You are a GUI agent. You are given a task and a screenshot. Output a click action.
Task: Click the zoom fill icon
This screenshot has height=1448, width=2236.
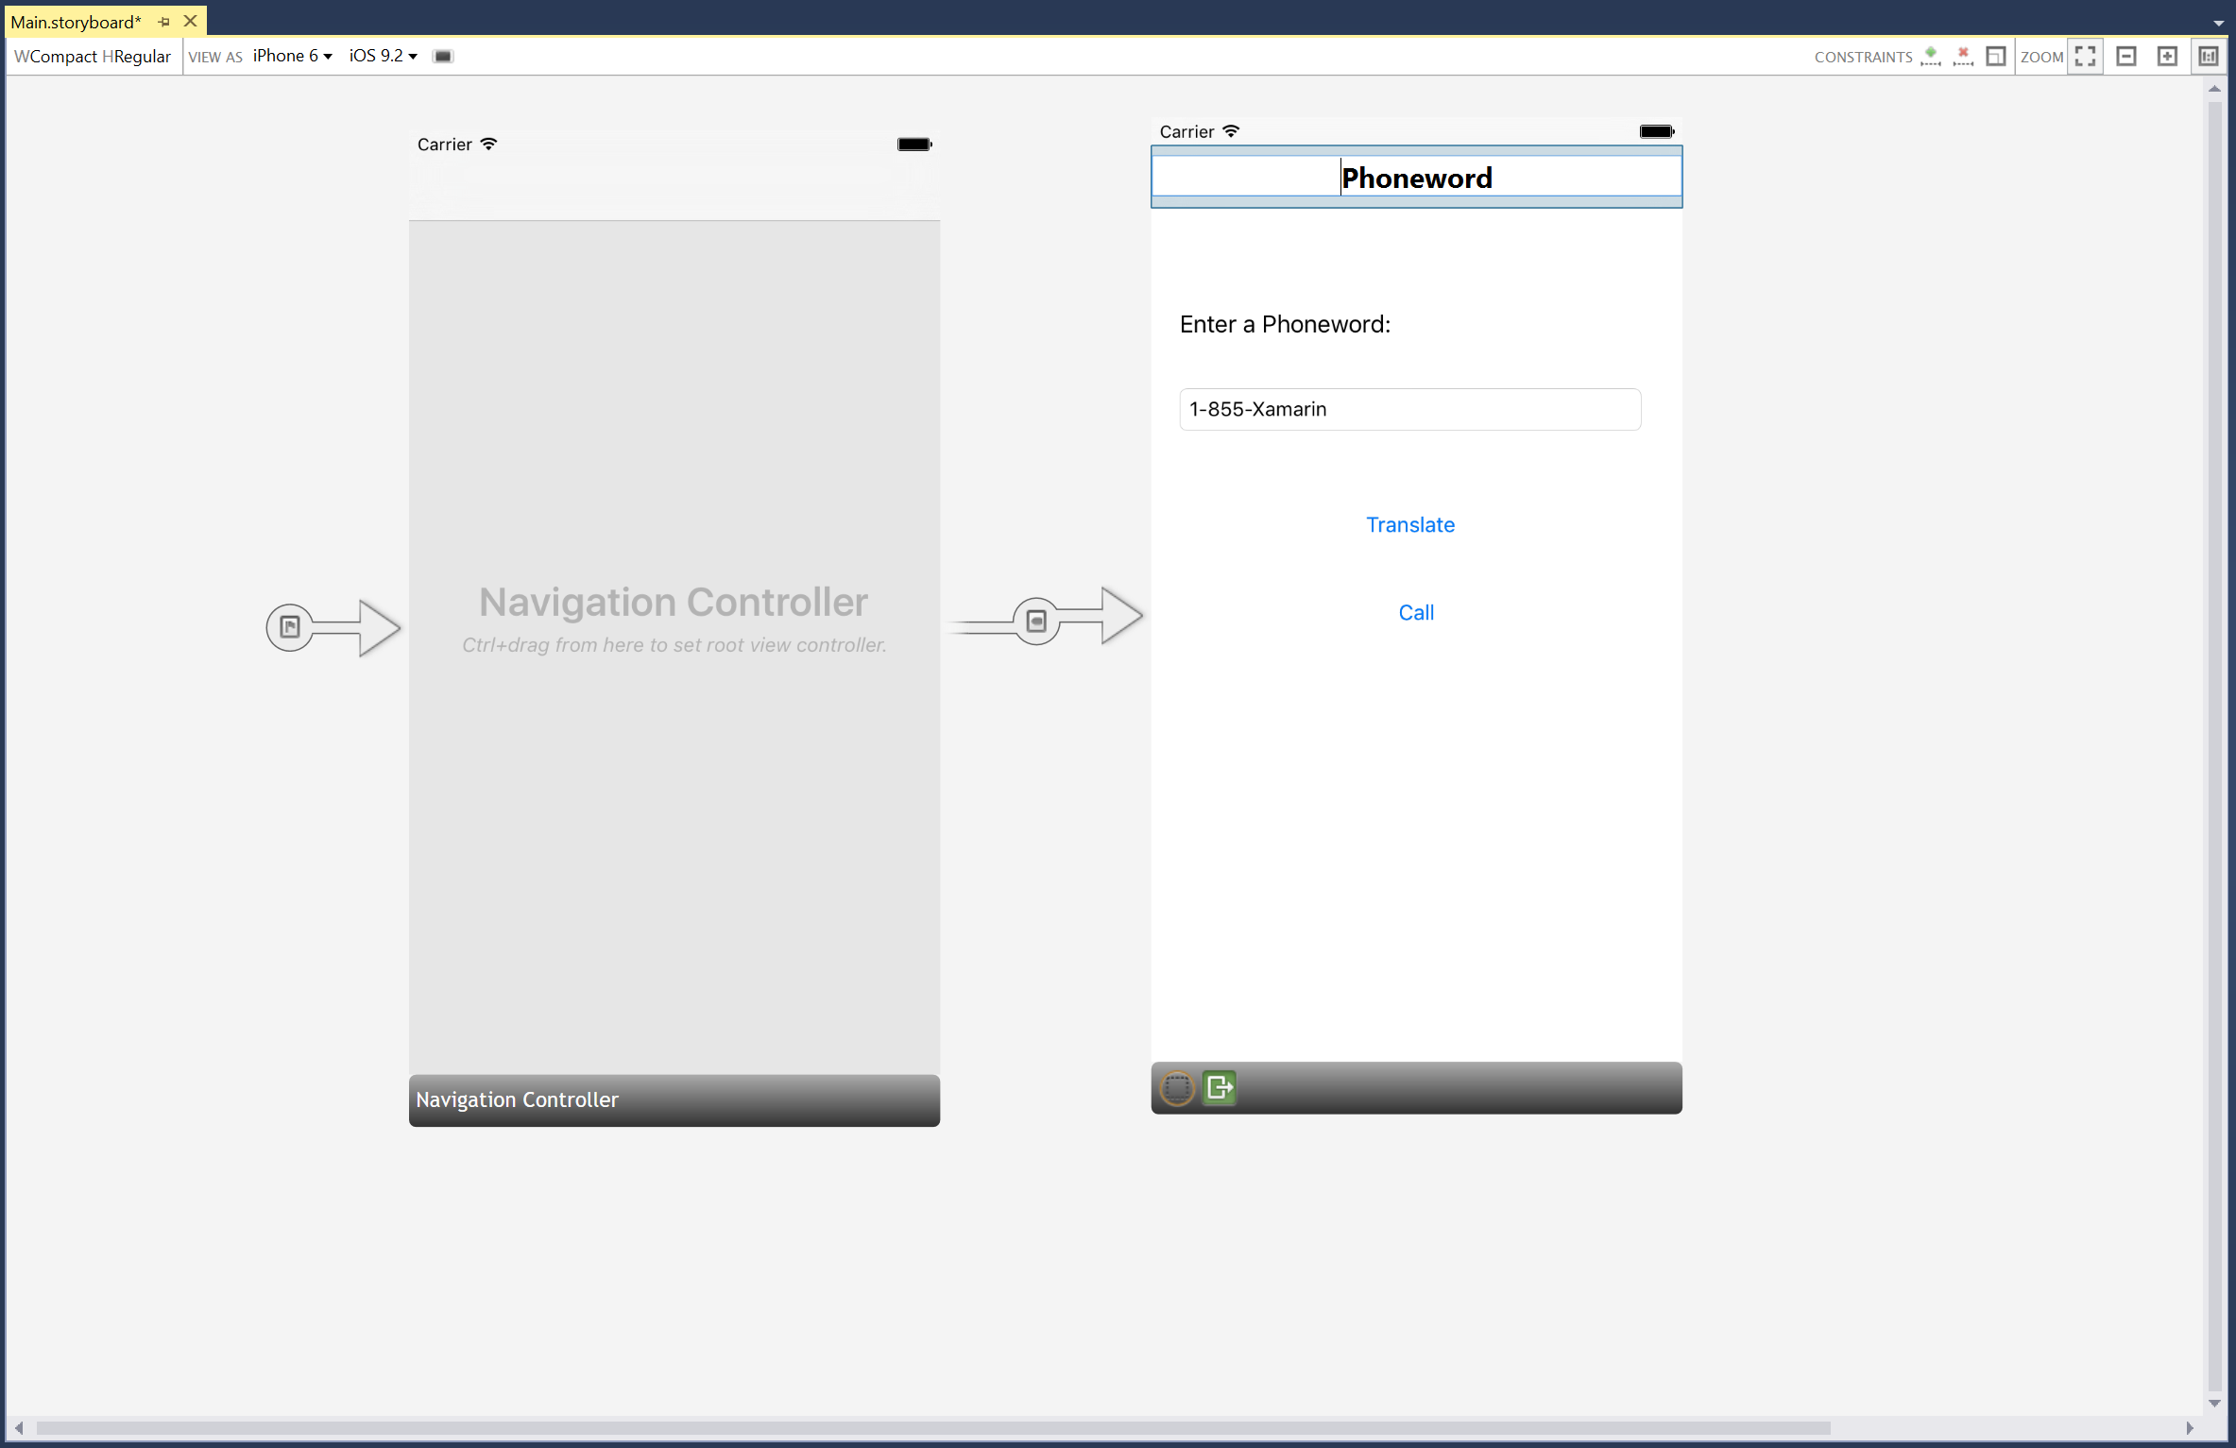(x=2090, y=54)
